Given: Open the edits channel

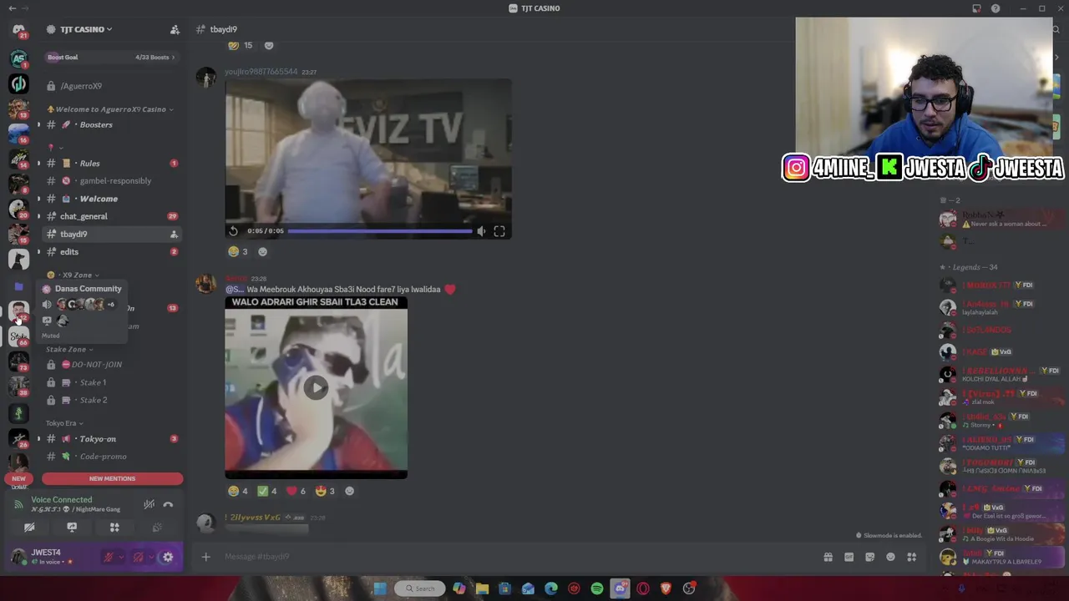Looking at the screenshot, I should click(x=112, y=251).
